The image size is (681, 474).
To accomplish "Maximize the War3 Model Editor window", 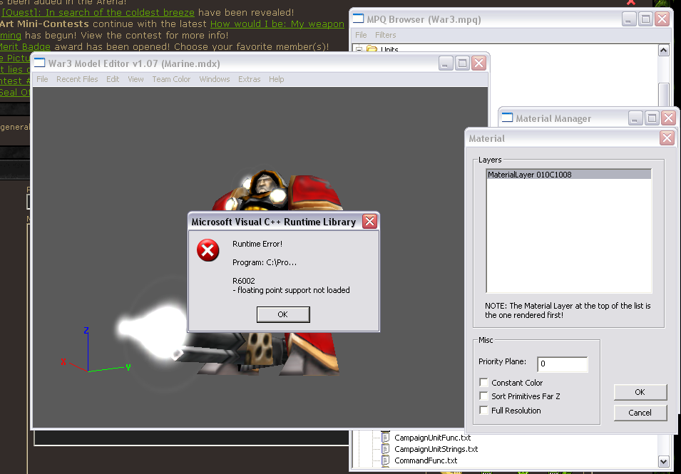I will click(x=462, y=63).
